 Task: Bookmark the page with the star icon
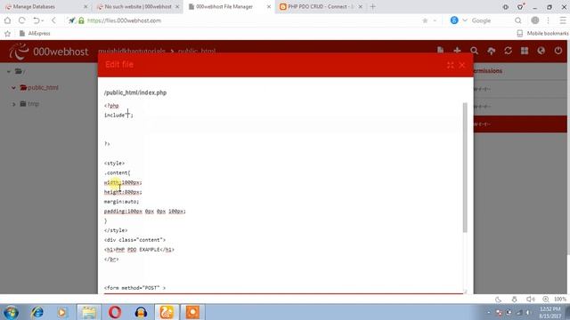425,20
